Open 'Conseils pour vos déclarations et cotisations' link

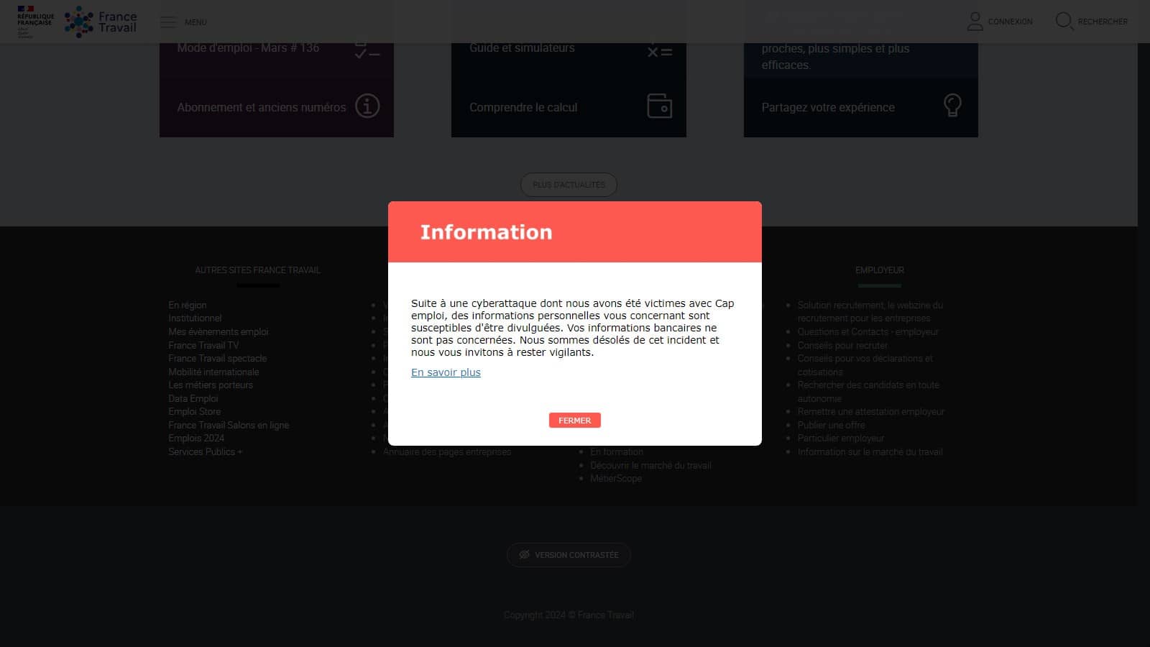point(865,365)
